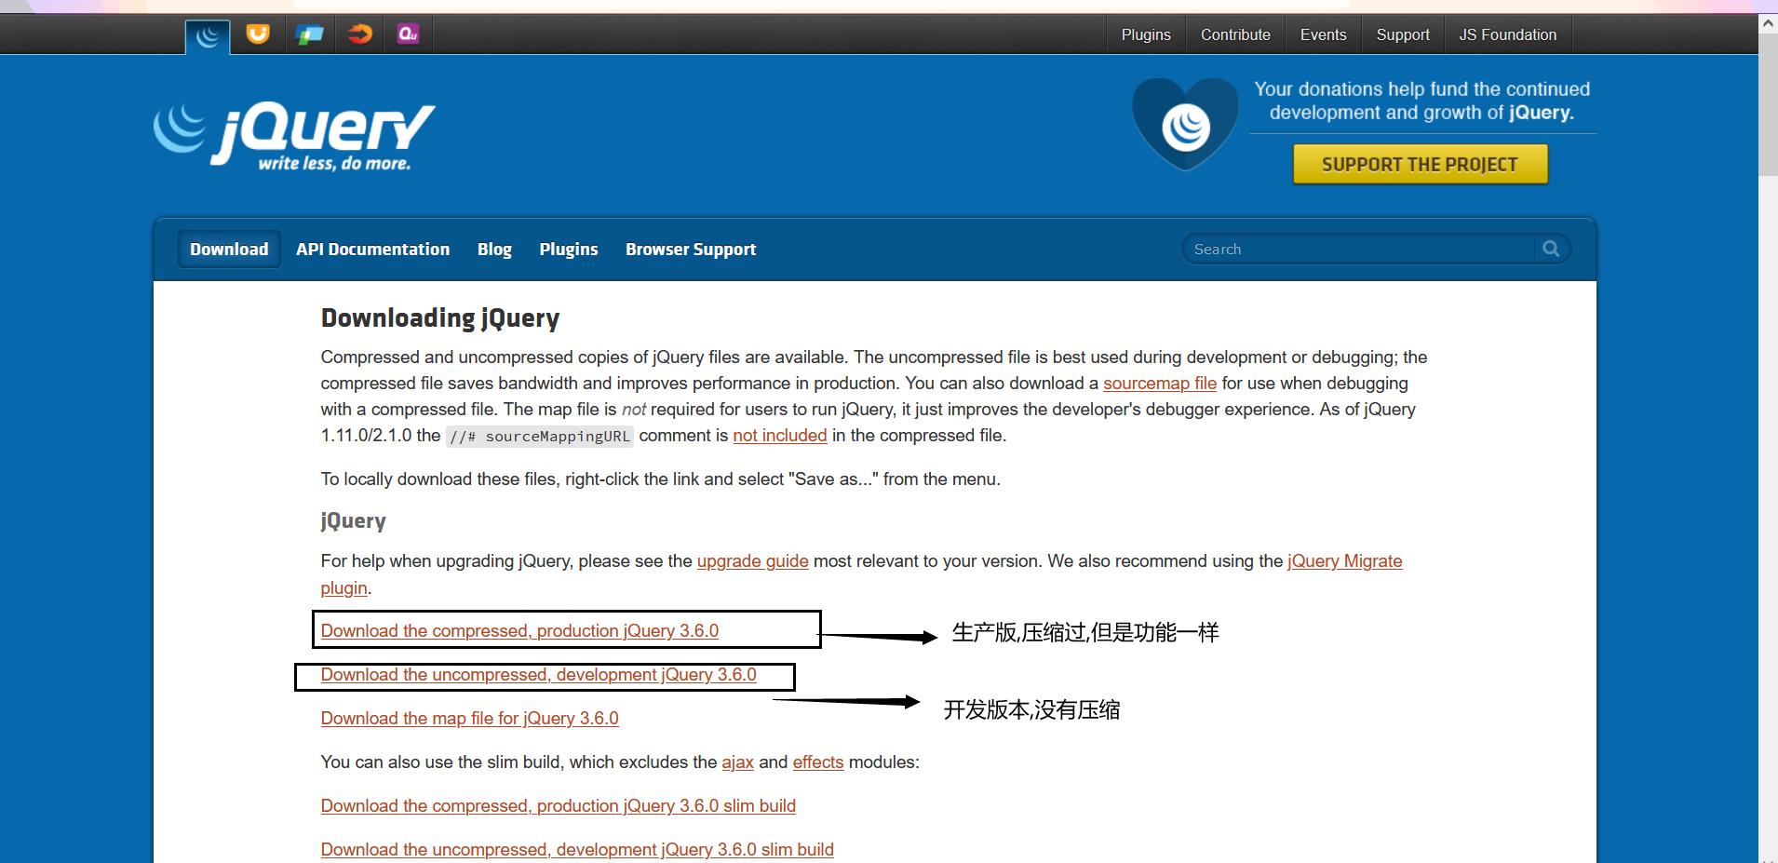
Task: Open the Plugins top bar link
Action: pyautogui.click(x=1146, y=34)
